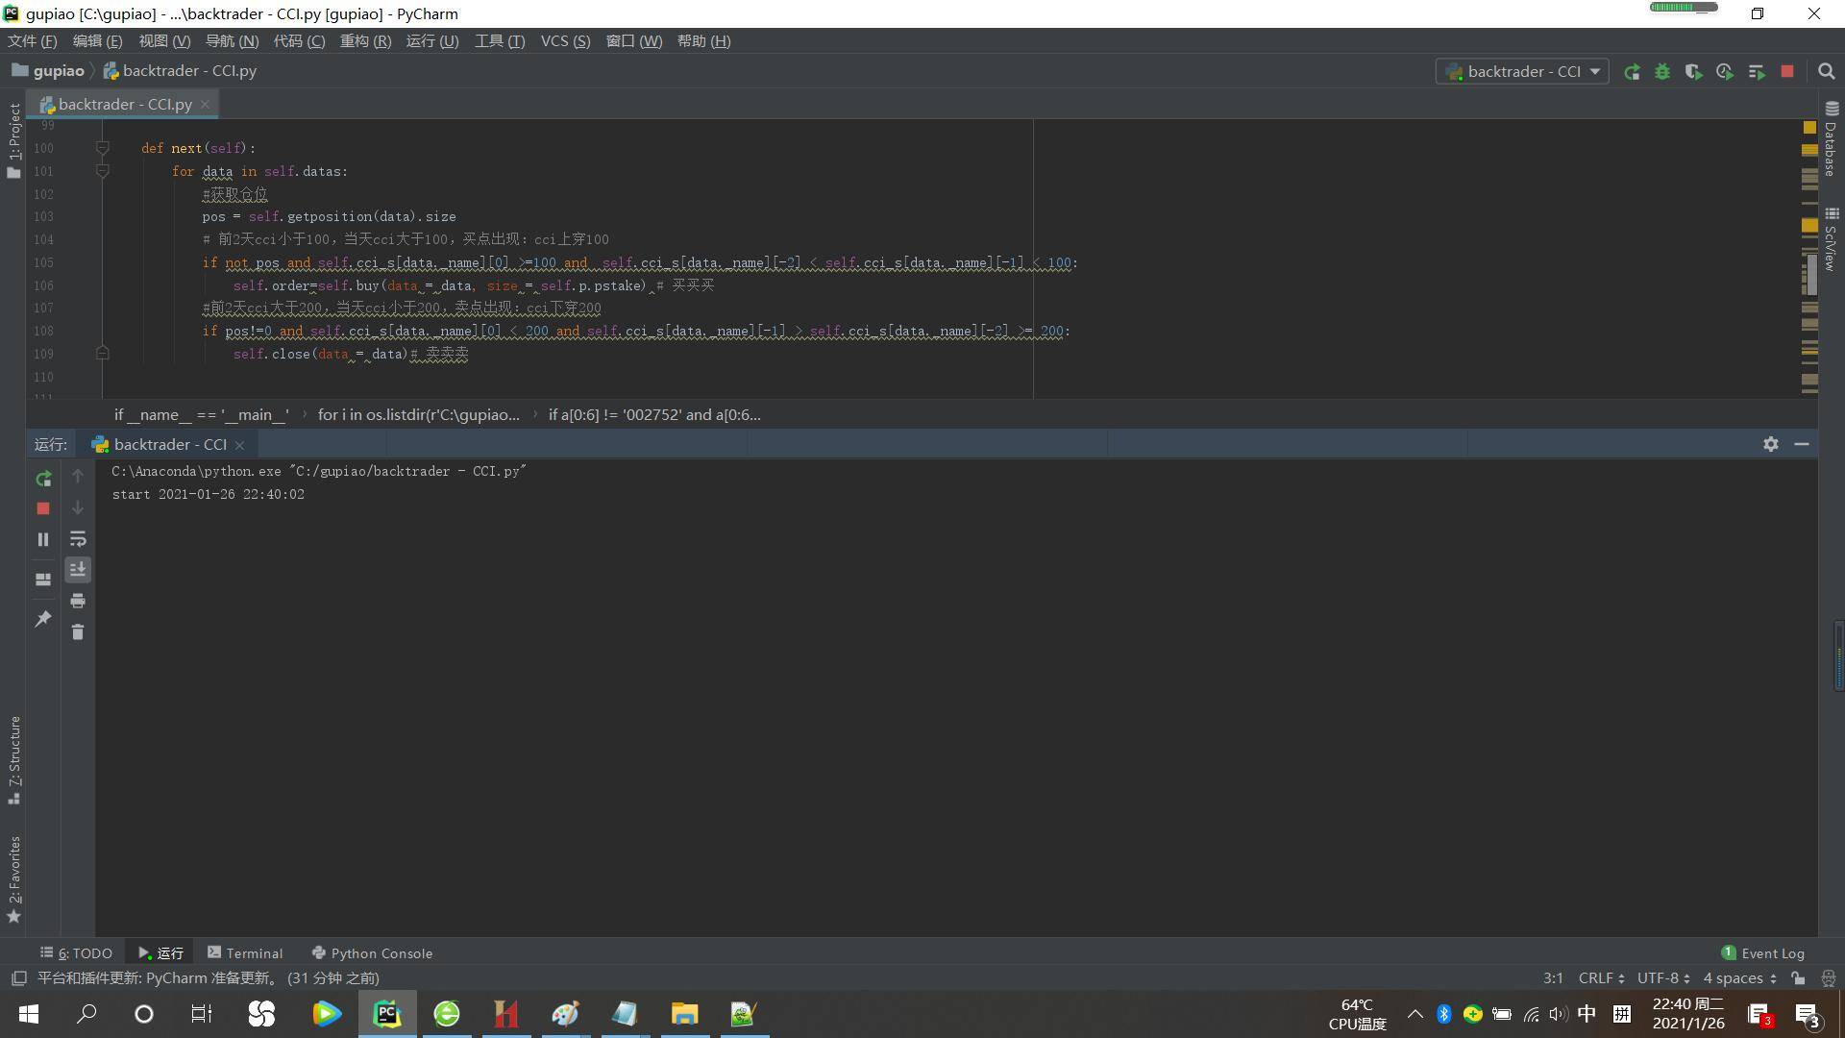This screenshot has width=1845, height=1038.
Task: Restore layout icon in Run panel
Action: 43,580
